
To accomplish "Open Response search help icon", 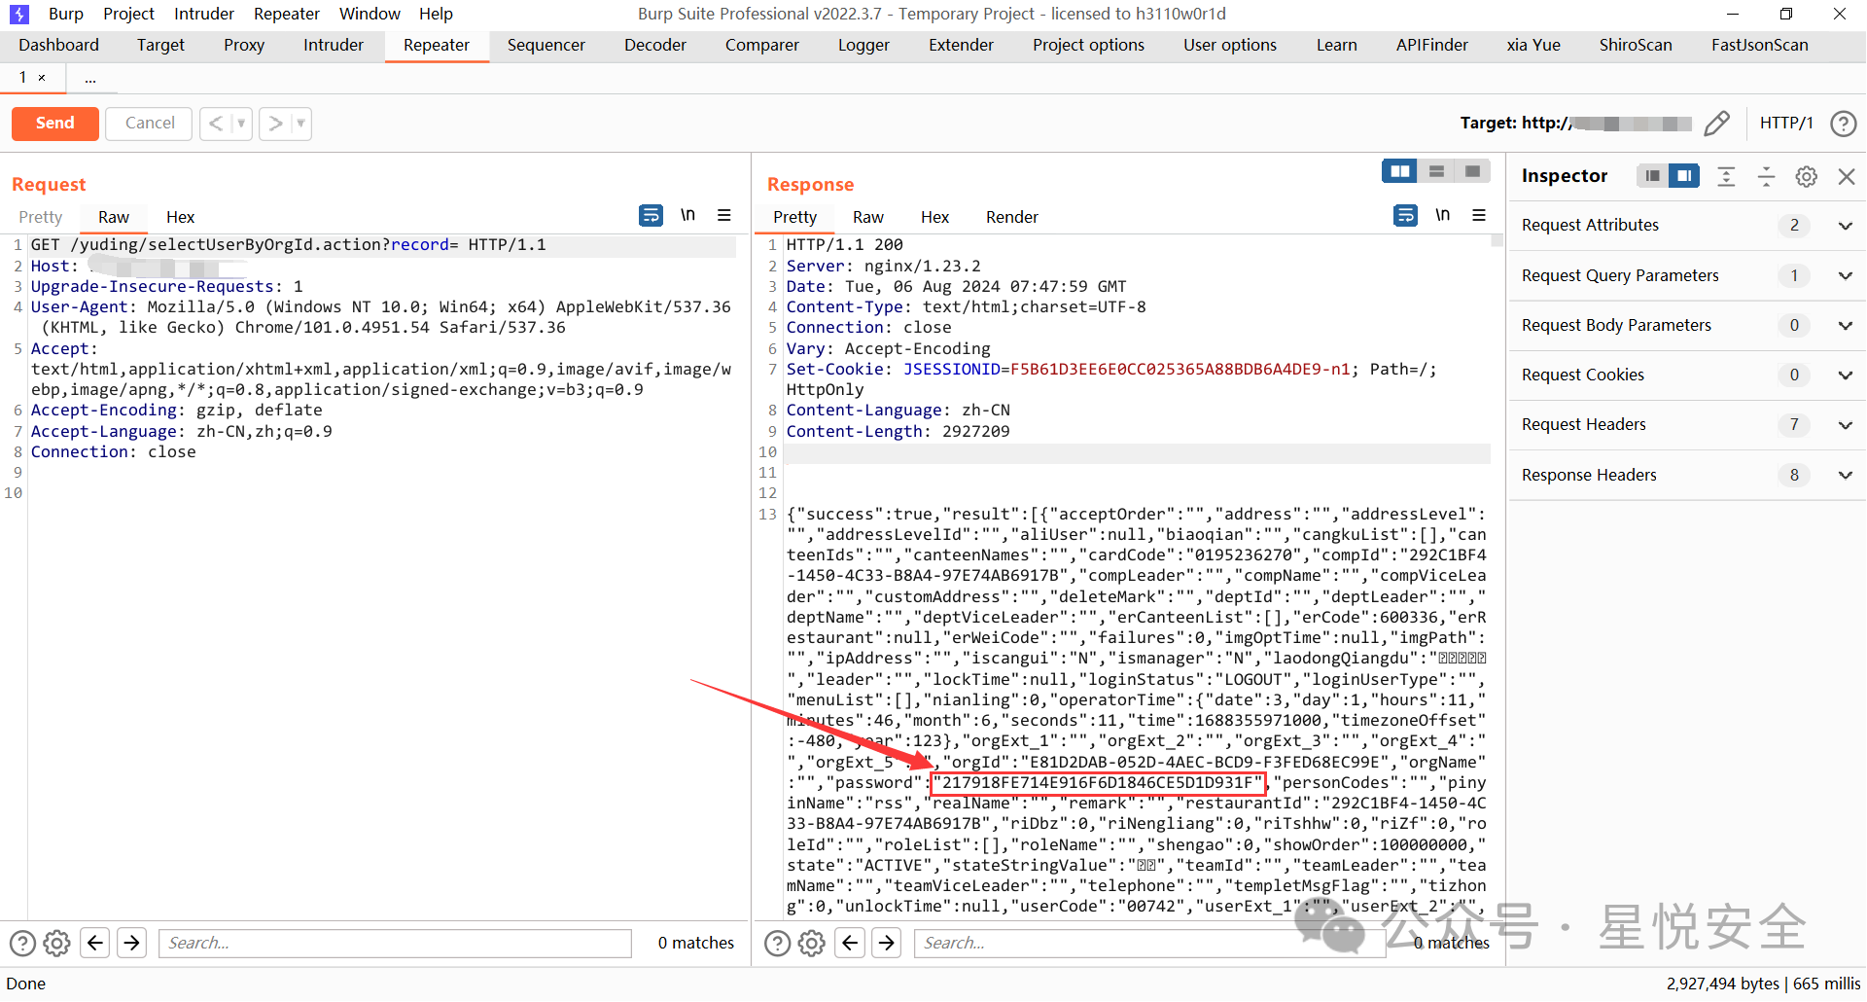I will 777,943.
